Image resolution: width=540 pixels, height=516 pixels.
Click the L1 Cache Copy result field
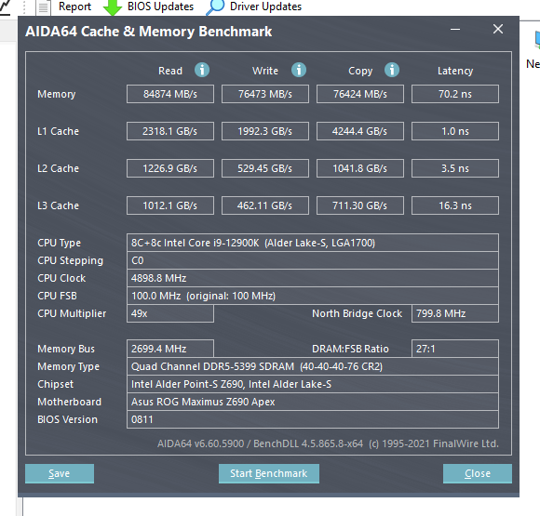[x=360, y=131]
